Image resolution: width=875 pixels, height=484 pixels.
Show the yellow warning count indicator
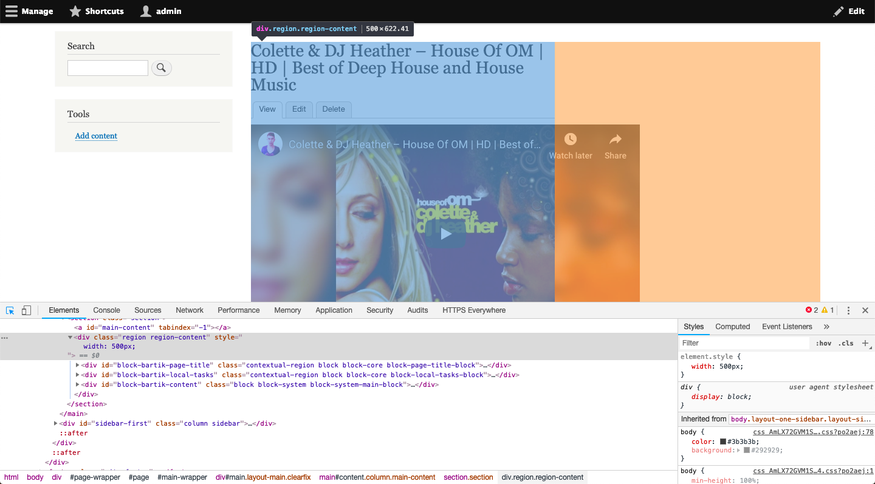pos(828,310)
